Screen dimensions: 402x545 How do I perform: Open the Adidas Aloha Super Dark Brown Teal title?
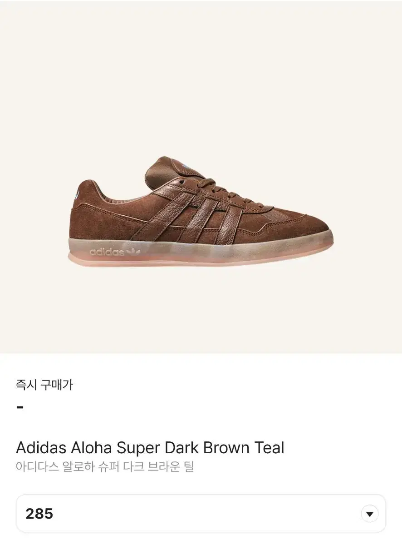coord(150,448)
